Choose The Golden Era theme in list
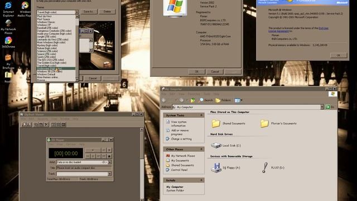Viewport: 357px width, 201px height. point(52,63)
